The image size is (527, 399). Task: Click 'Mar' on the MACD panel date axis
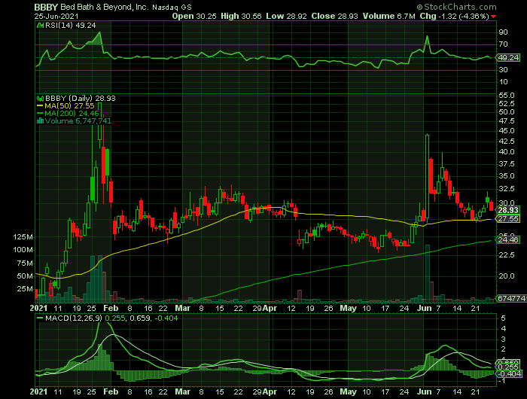click(x=182, y=391)
